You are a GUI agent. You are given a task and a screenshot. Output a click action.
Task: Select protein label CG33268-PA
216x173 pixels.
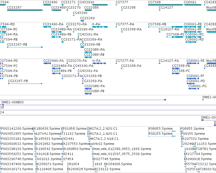(x=131, y=66)
